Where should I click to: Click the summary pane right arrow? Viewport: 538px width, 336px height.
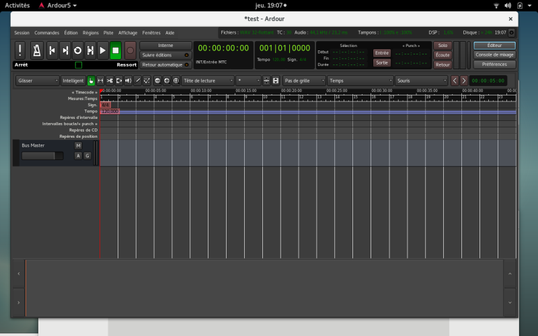coord(19,302)
